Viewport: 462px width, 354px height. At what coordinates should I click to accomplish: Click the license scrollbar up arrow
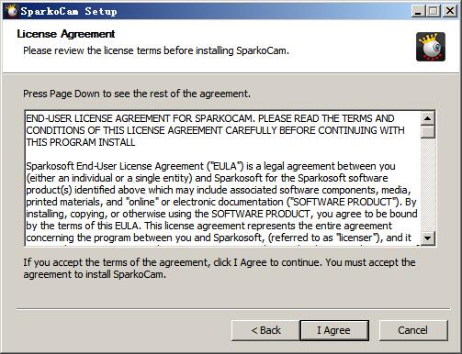tap(428, 118)
